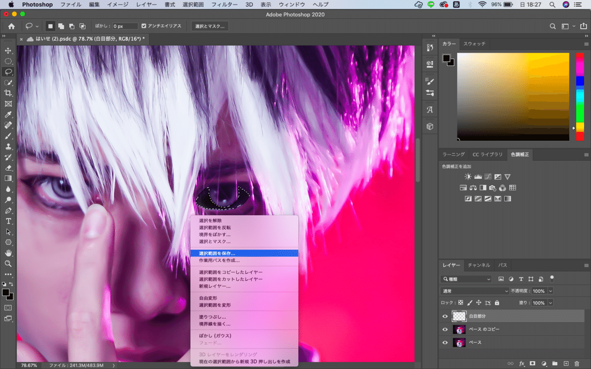Hide the ベース のコピー layer

tap(445, 329)
